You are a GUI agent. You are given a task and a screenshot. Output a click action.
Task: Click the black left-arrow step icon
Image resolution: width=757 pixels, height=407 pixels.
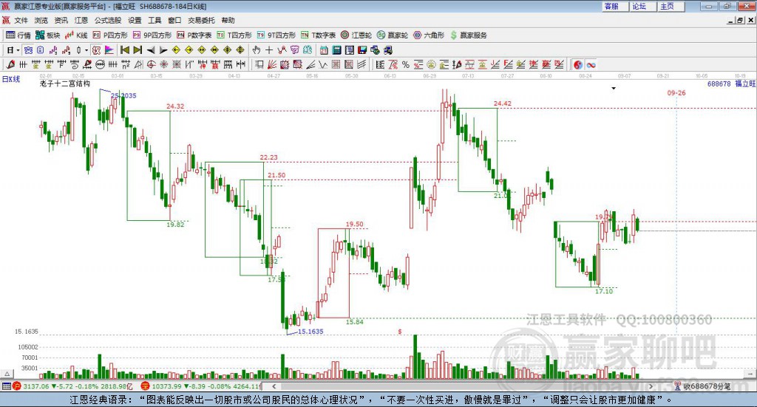(x=151, y=49)
